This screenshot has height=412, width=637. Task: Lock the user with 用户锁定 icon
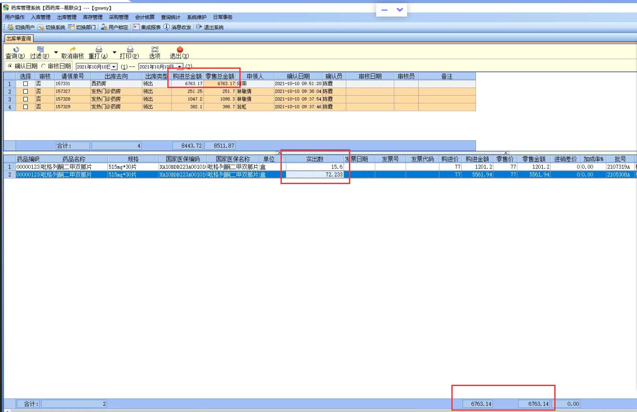104,27
